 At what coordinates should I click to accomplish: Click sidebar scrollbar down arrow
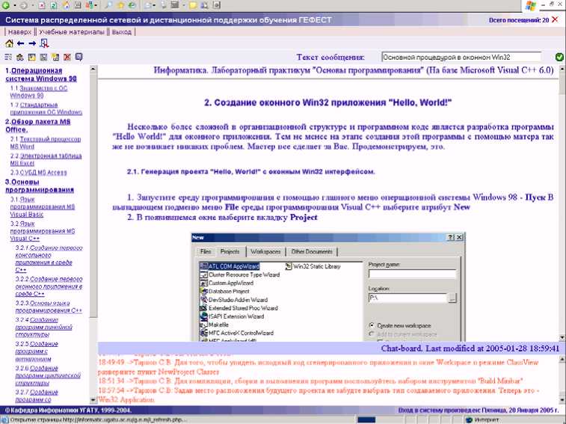93,400
